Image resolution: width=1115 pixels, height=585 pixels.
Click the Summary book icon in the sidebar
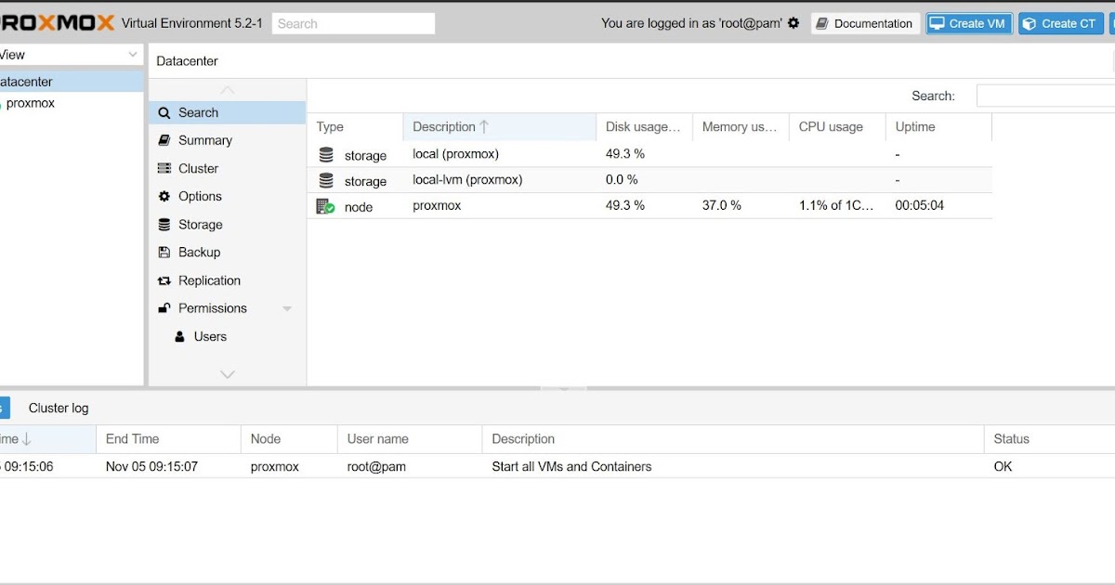[164, 140]
